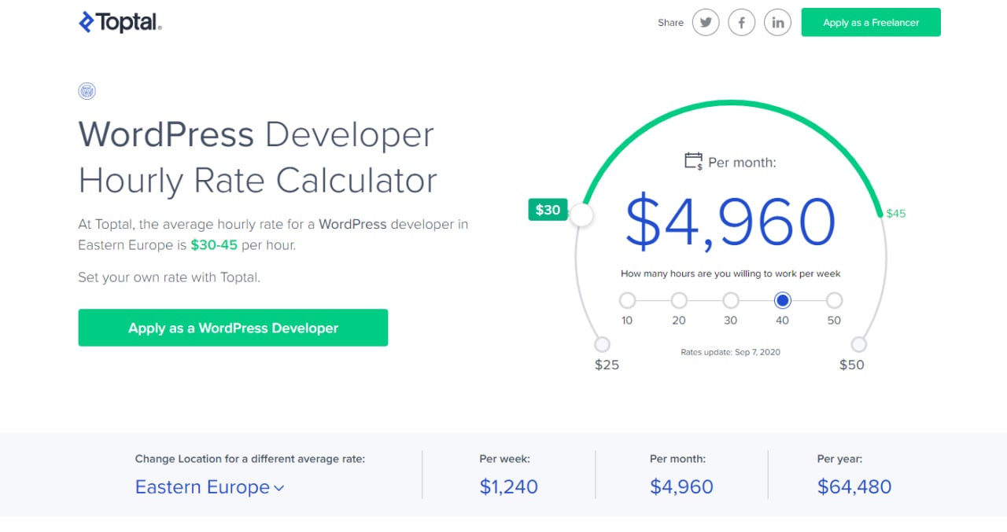Screen dimensions: 1007x532
Task: Click Apply as a WordPress Developer
Action: pyautogui.click(x=233, y=328)
